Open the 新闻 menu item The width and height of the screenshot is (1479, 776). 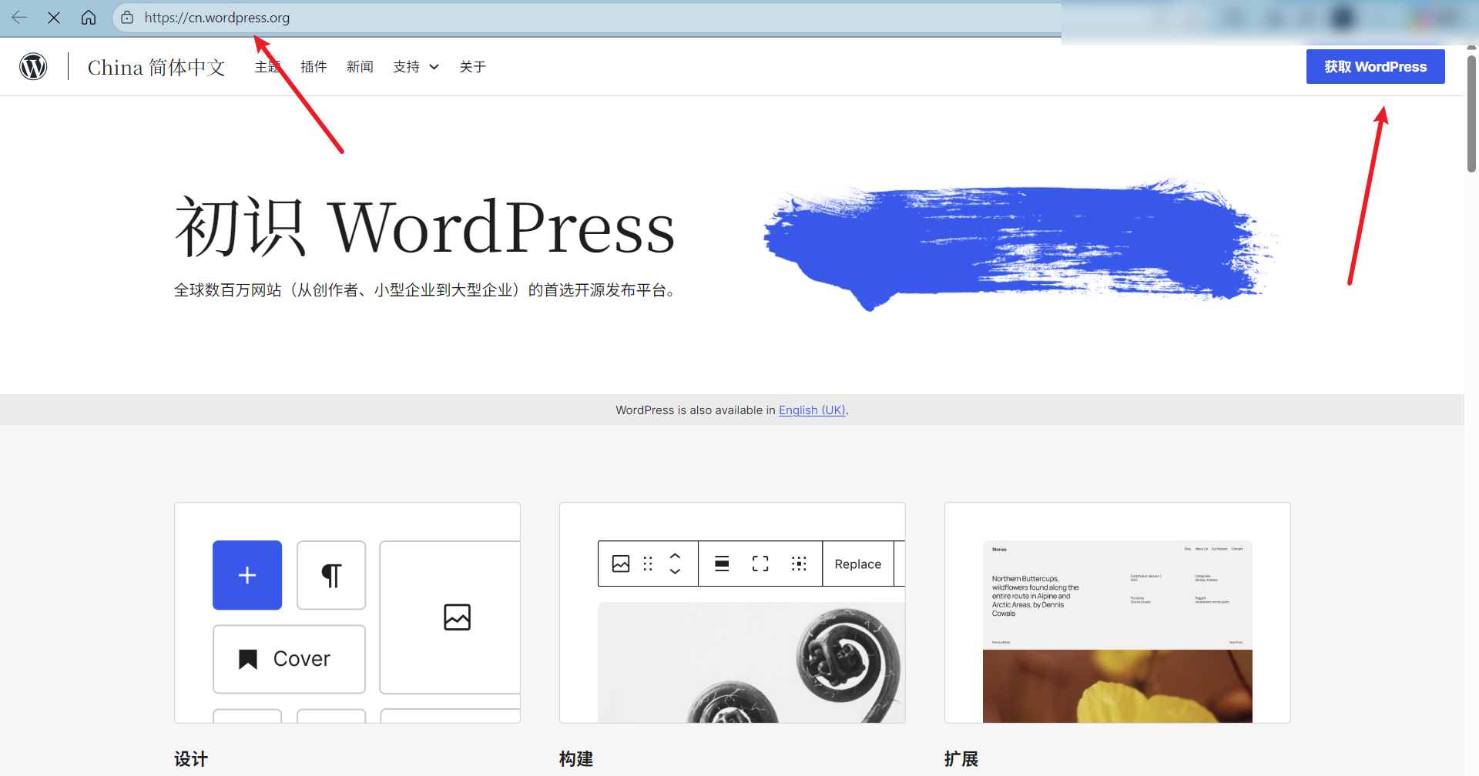click(x=360, y=67)
